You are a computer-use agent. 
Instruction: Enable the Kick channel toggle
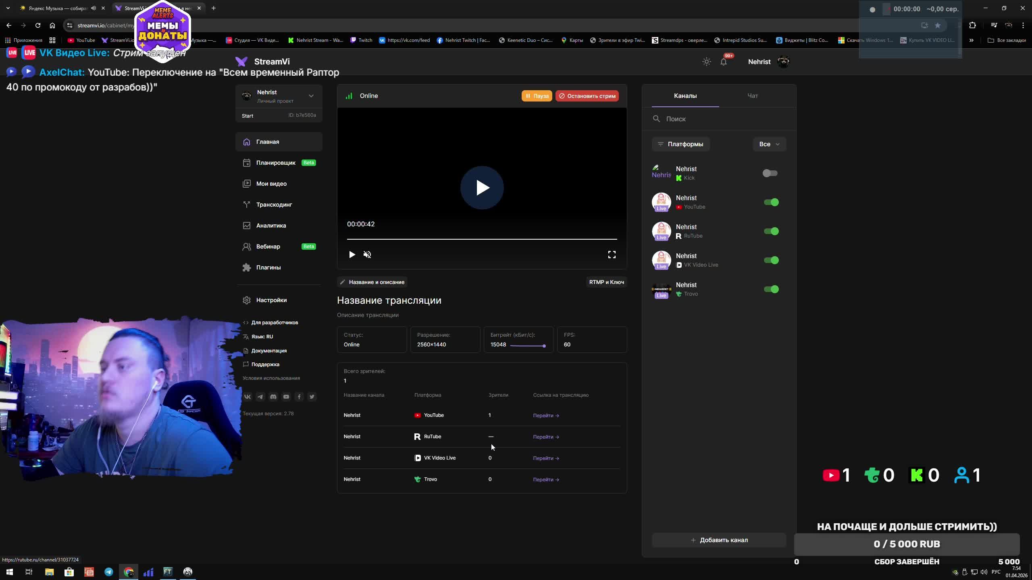click(x=770, y=173)
